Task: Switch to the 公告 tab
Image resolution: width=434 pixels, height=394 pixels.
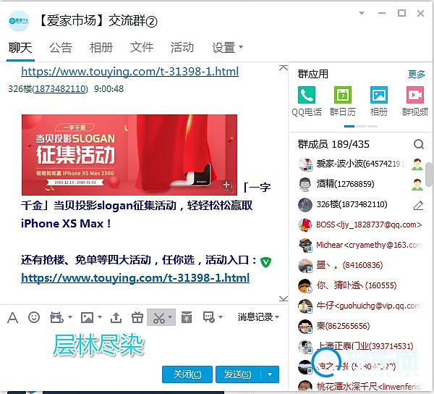Action: (x=61, y=47)
